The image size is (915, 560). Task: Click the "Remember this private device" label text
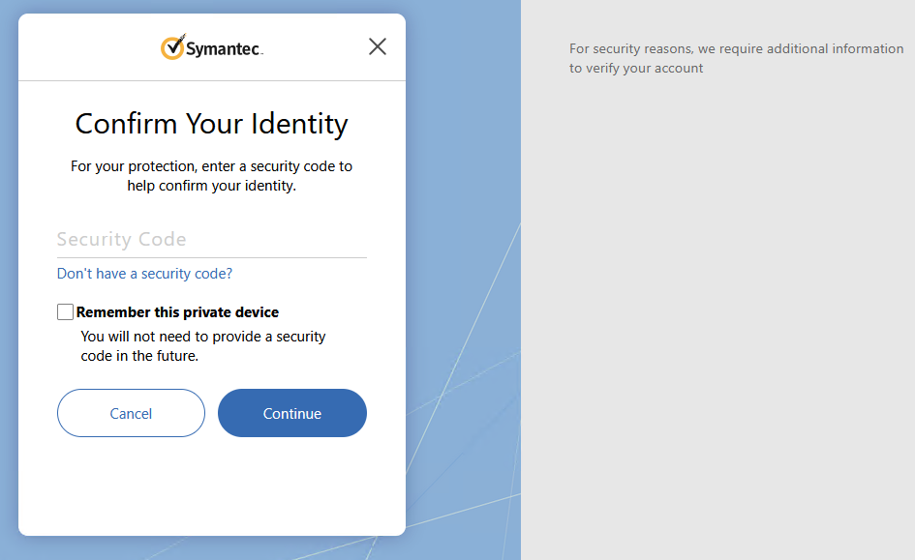click(x=177, y=312)
